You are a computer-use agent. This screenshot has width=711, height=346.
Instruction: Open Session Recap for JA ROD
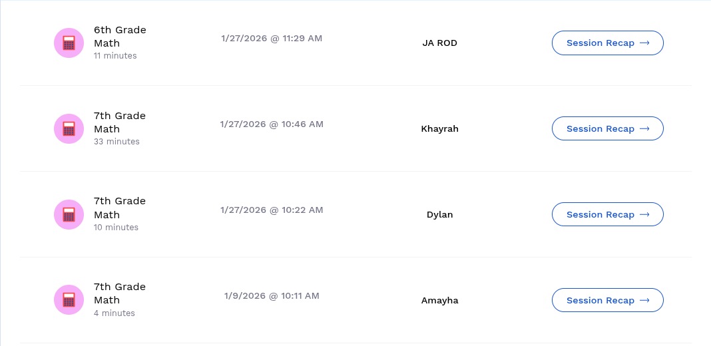click(x=607, y=43)
